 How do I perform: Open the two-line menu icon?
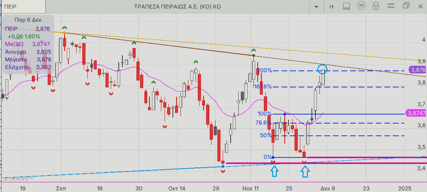[x=391, y=6]
